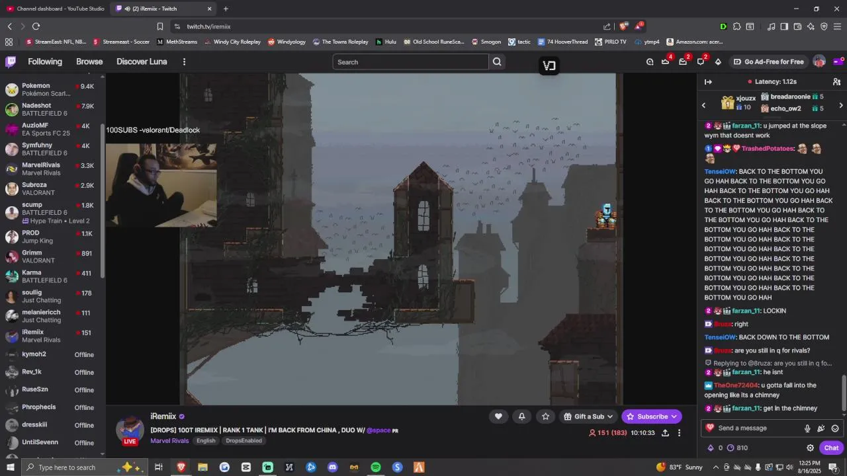
Task: Open Spotify from the taskbar
Action: click(376, 467)
